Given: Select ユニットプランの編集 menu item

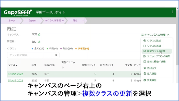Looking at the screenshot, I should 157,56.
